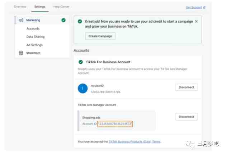Disconnect the Shopping ads manager account
The image size is (226, 154).
[x=187, y=117]
